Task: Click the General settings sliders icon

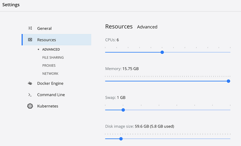Action: coord(30,28)
